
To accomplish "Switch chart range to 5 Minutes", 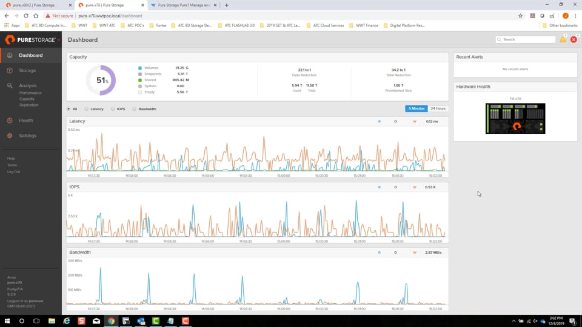I will tap(416, 108).
